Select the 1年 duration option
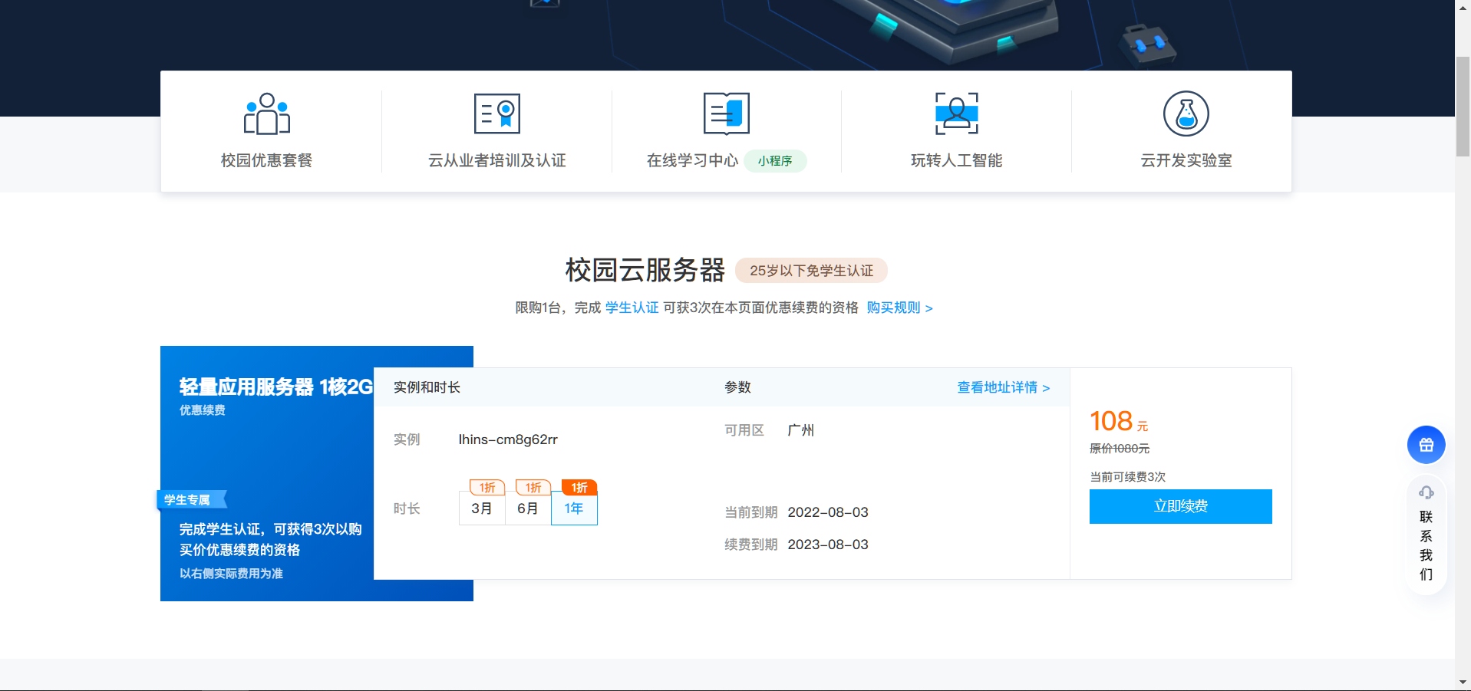 (x=574, y=508)
